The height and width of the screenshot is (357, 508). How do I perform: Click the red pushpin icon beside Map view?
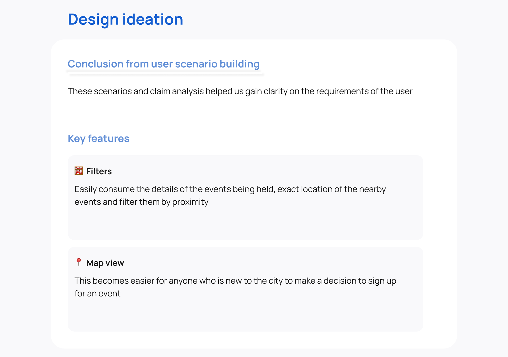(x=79, y=262)
